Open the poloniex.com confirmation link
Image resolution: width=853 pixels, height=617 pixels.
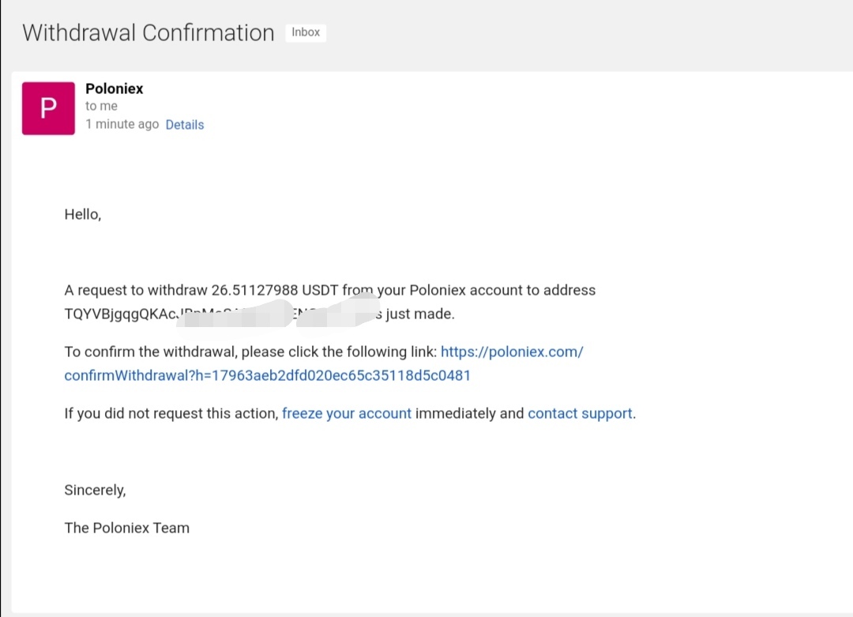click(x=511, y=352)
